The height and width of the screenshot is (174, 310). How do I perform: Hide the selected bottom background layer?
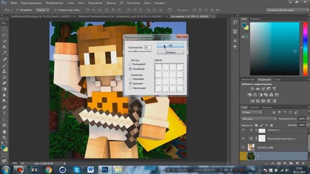point(243,156)
